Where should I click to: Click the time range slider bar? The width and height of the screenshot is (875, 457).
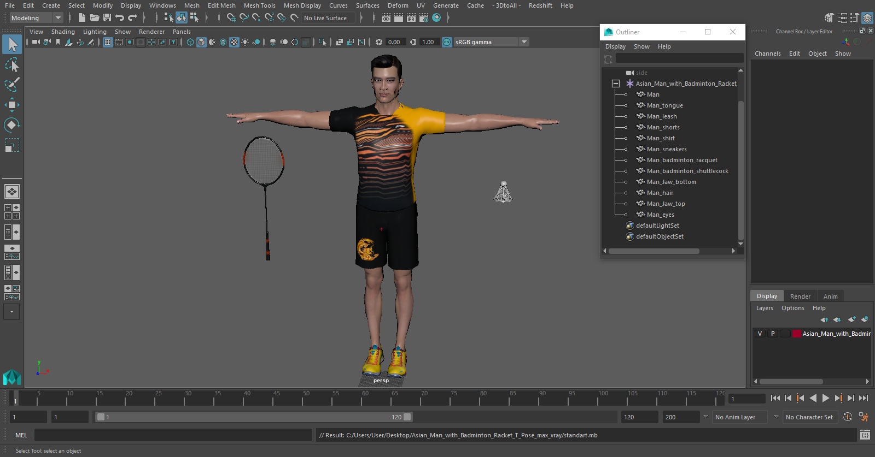254,417
